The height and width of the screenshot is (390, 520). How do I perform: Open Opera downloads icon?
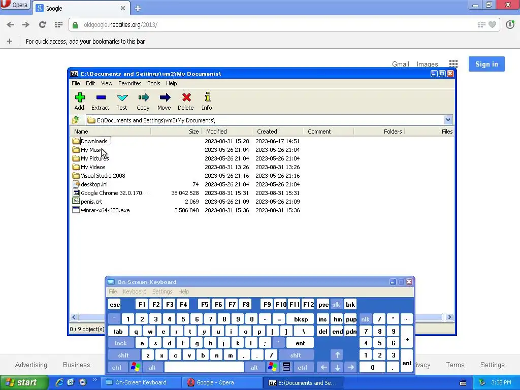click(x=510, y=24)
